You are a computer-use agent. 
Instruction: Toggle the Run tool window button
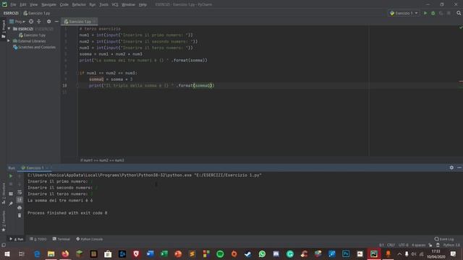17,239
